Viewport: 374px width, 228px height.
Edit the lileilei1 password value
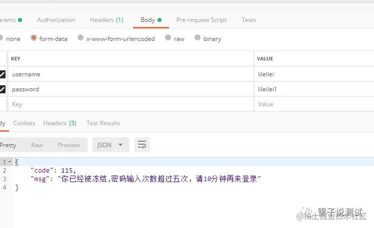314,89
